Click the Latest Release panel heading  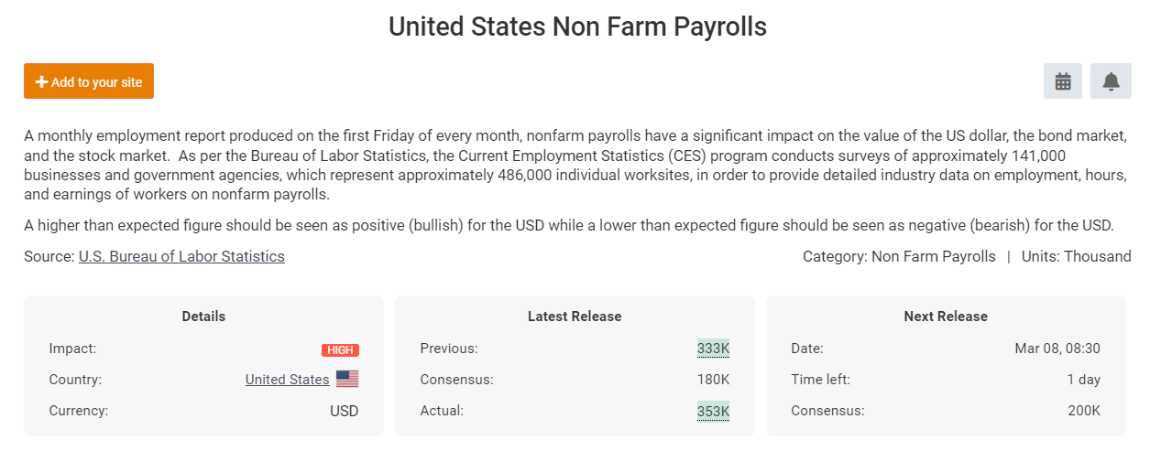pyautogui.click(x=575, y=317)
